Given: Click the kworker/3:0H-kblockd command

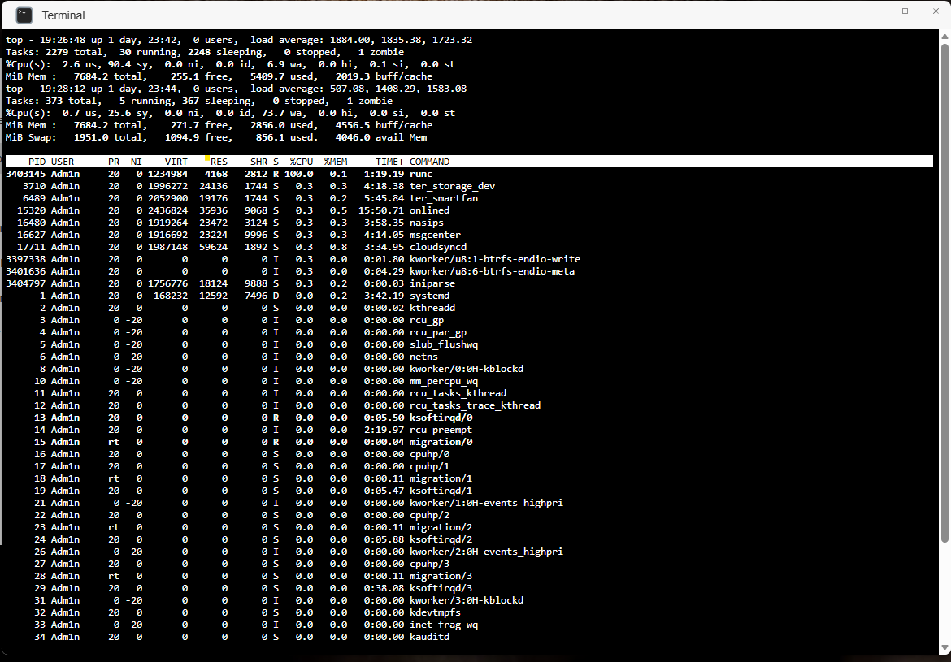Looking at the screenshot, I should pyautogui.click(x=467, y=600).
